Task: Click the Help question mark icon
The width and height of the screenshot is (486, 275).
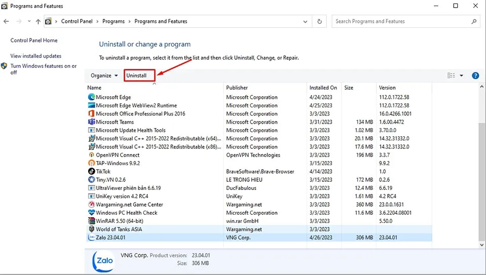Action: [x=475, y=75]
